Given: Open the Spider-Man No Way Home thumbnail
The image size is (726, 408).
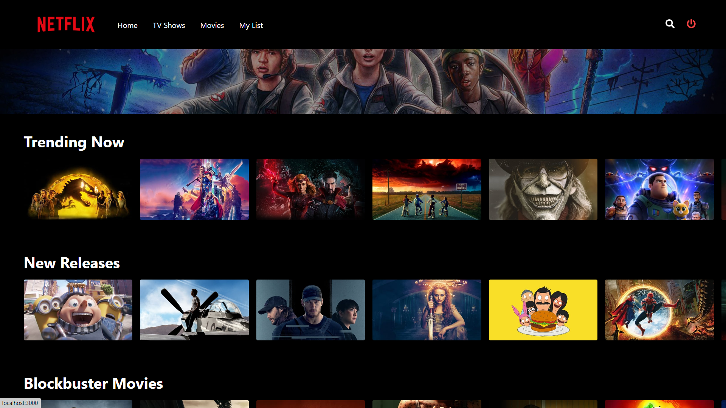Looking at the screenshot, I should point(659,310).
